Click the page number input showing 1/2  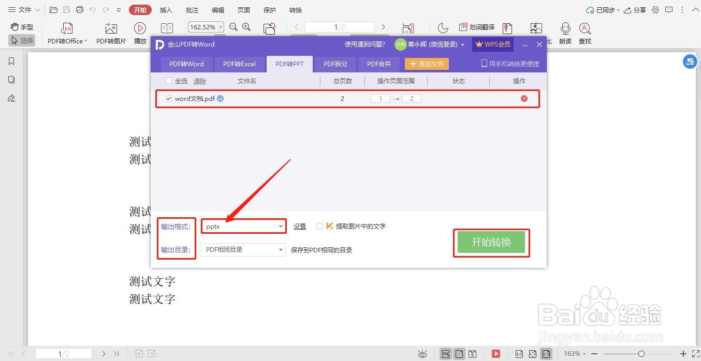339,27
